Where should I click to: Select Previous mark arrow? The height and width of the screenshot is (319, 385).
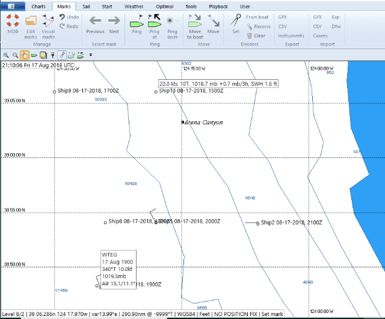[x=95, y=20]
